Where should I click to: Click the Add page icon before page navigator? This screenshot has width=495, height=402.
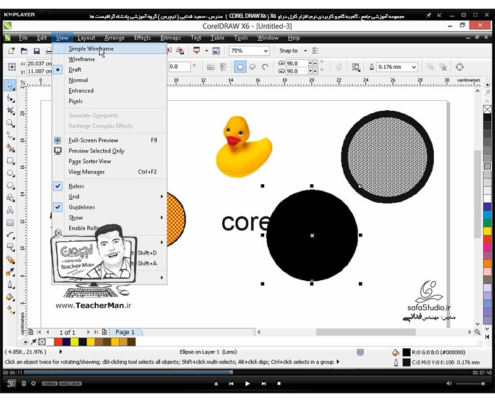pyautogui.click(x=30, y=332)
